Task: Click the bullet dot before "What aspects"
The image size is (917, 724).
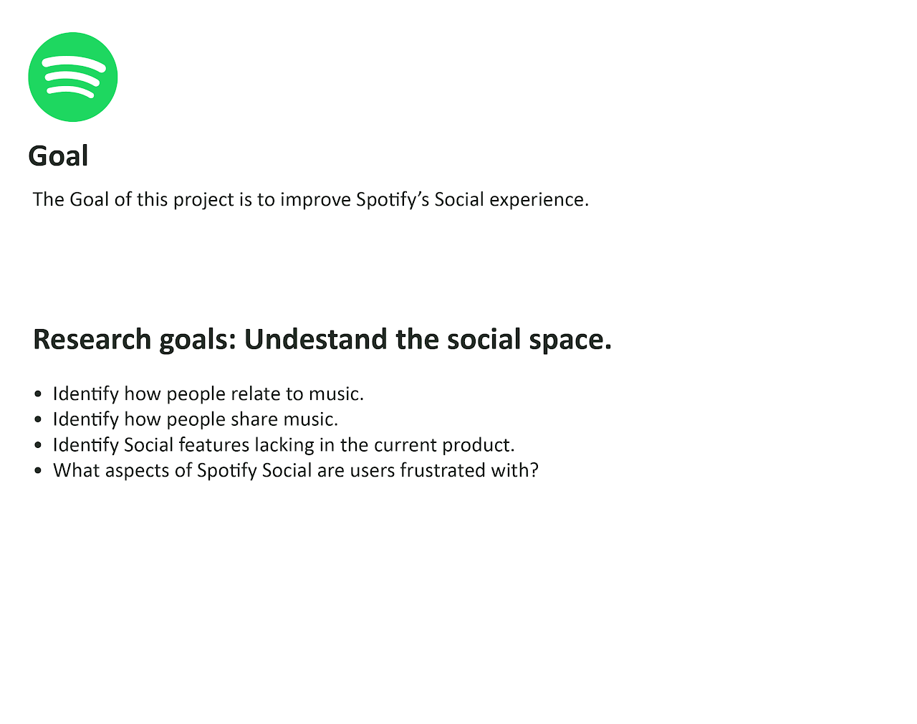Action: click(38, 471)
